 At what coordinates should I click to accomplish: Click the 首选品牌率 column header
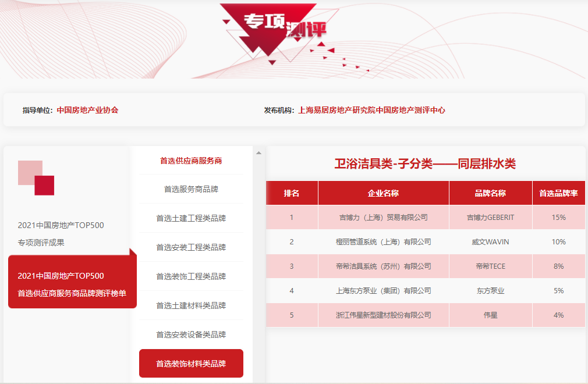(x=559, y=193)
